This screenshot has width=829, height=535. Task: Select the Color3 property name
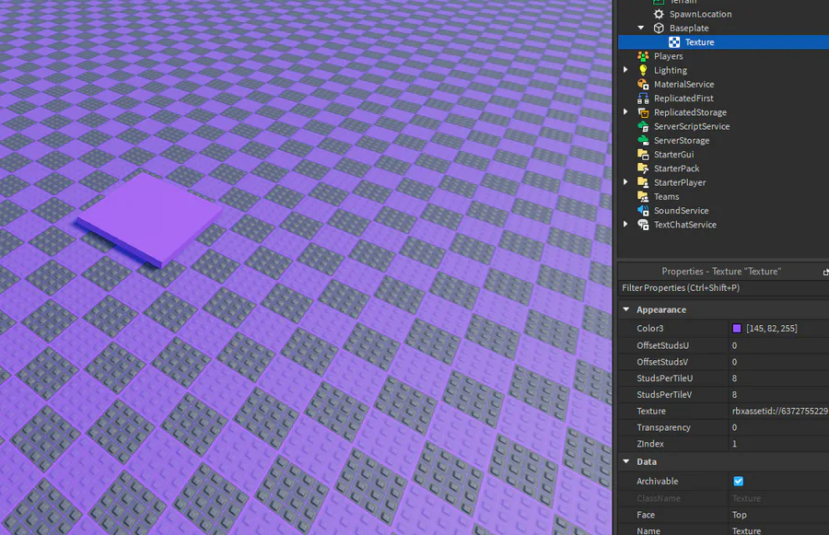pos(649,329)
